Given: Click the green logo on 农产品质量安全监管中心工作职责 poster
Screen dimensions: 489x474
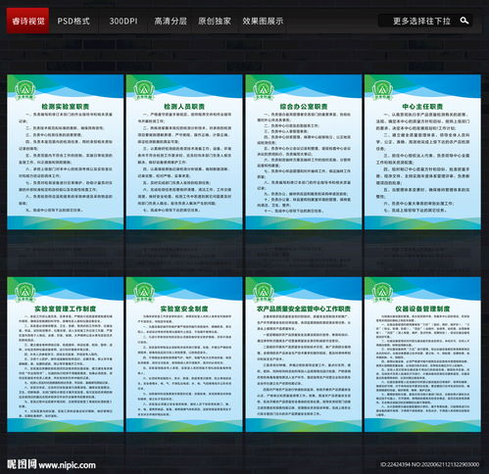Looking at the screenshot, I should [264, 293].
